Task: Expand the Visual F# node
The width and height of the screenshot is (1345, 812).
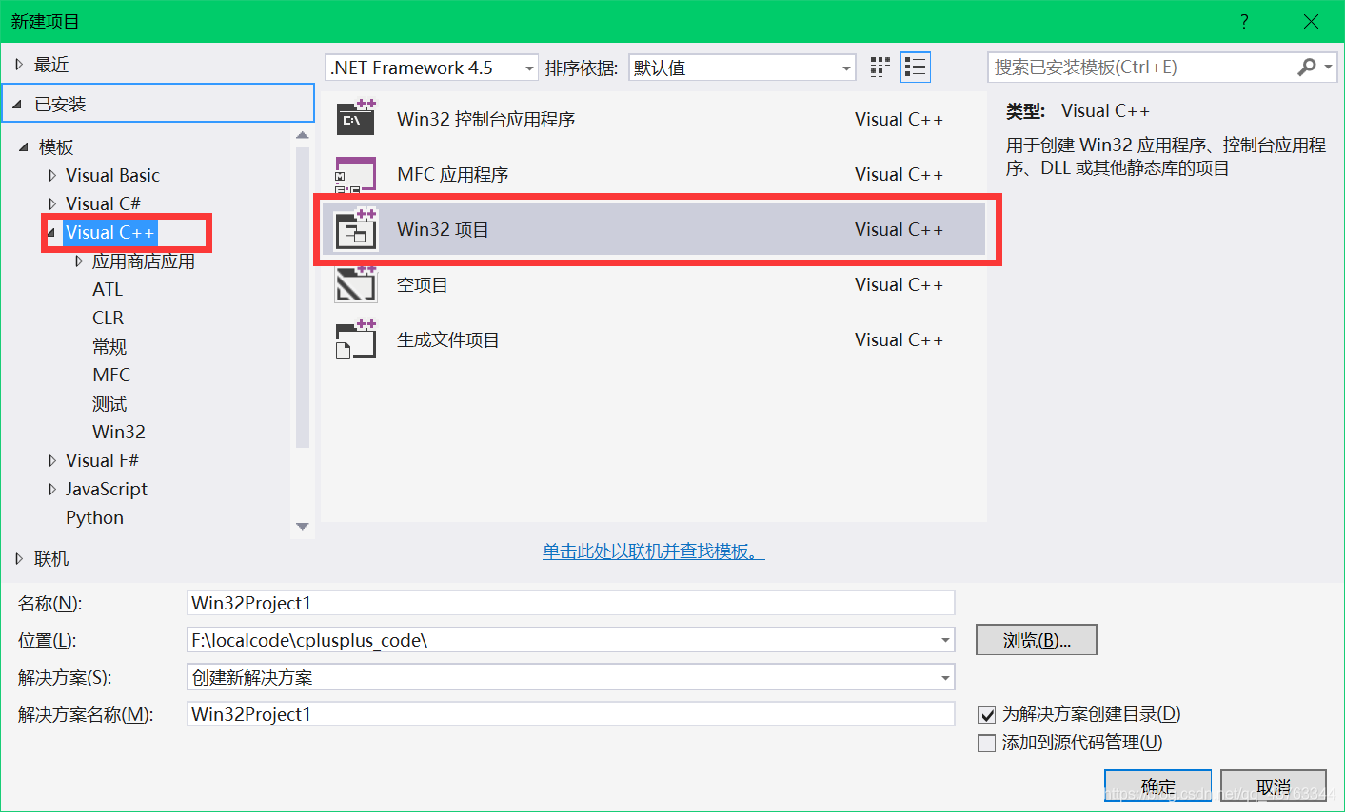Action: (x=52, y=460)
